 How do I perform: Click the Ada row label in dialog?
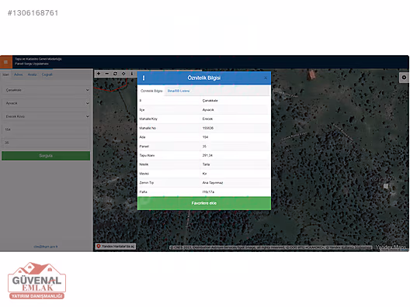coord(142,137)
